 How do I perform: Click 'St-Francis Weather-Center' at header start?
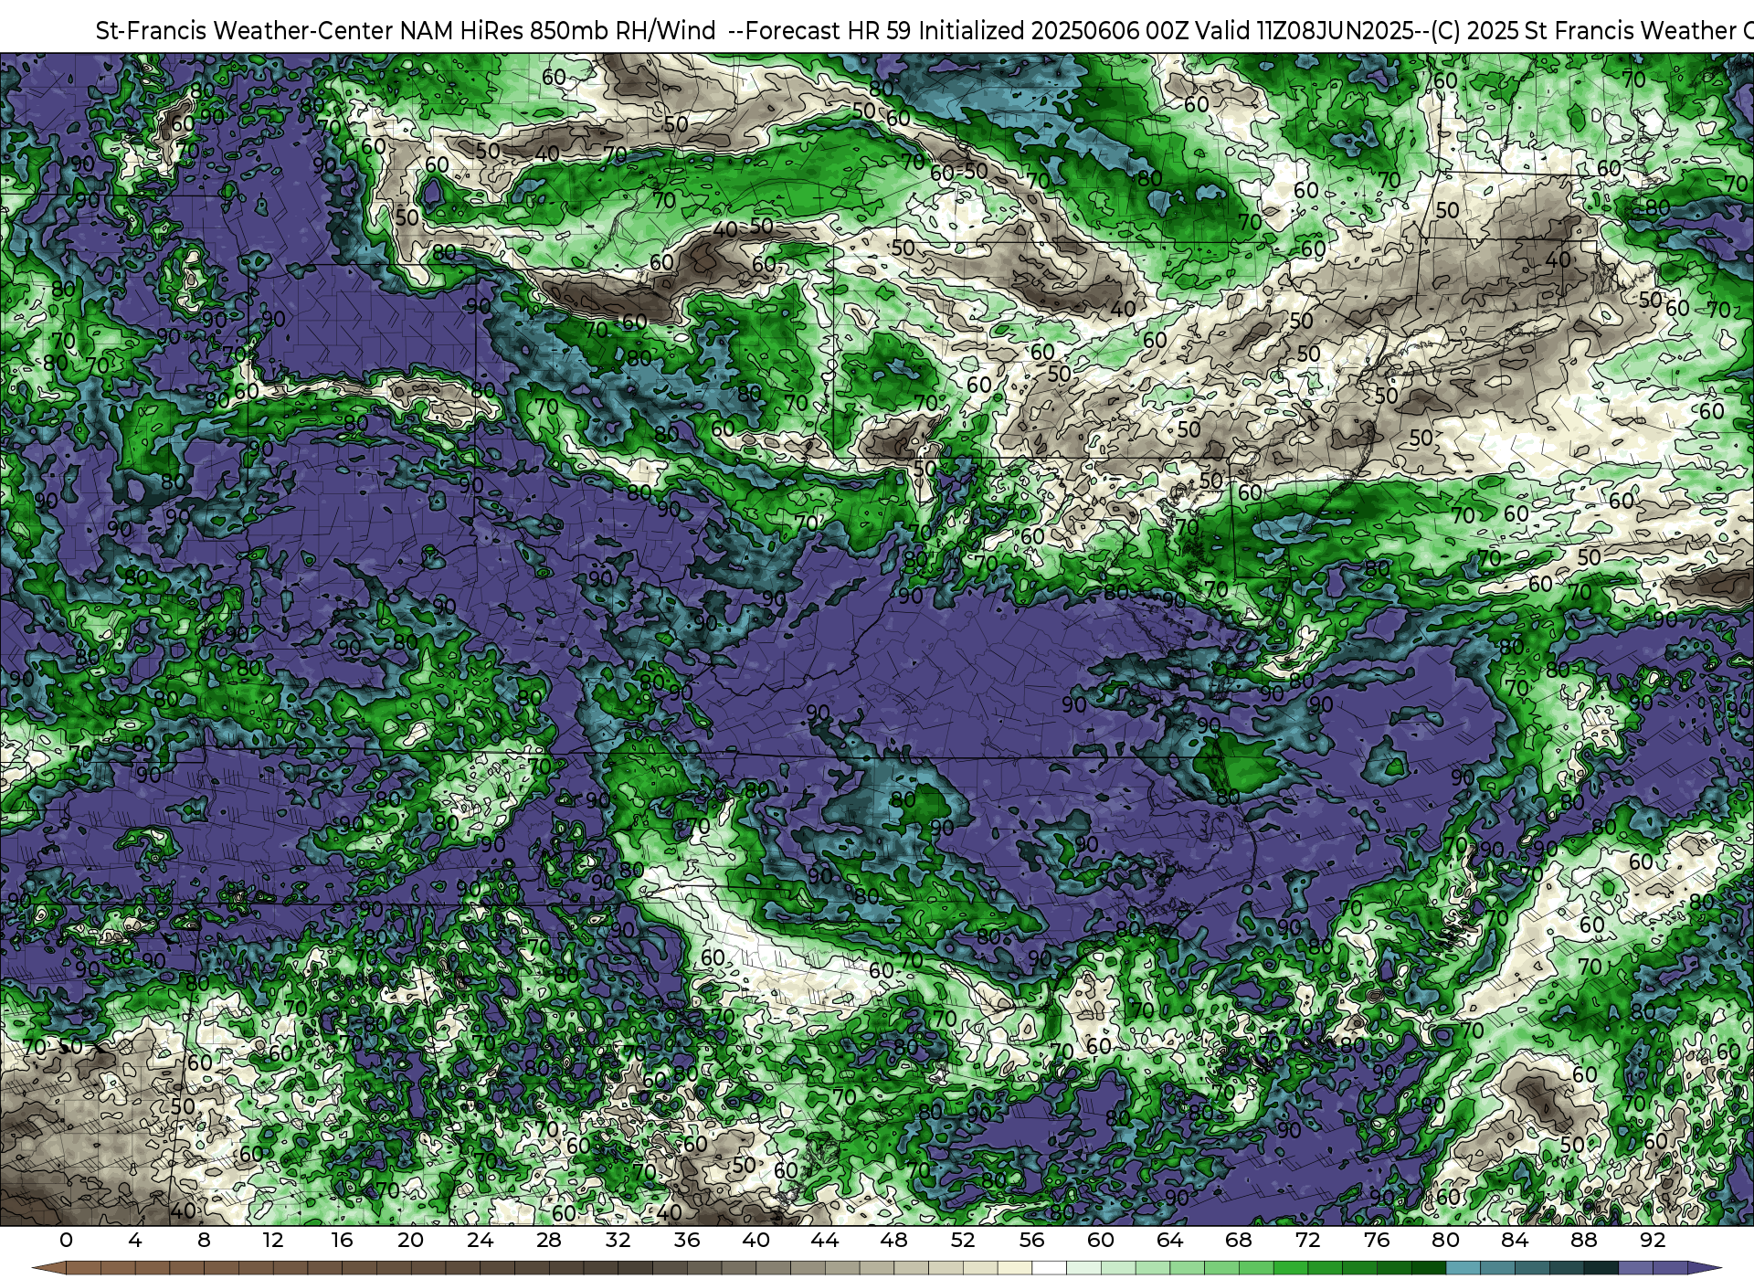point(245,31)
